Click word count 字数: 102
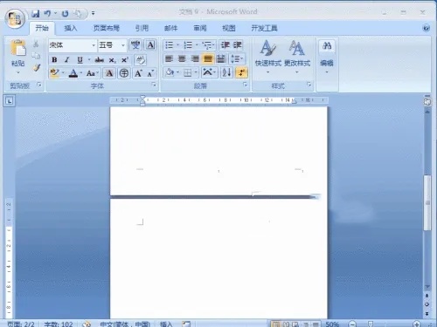The width and height of the screenshot is (437, 327). click(x=59, y=324)
